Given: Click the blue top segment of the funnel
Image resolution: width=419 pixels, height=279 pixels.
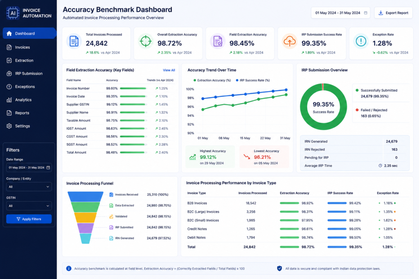Looking at the screenshot, I should point(86,196).
